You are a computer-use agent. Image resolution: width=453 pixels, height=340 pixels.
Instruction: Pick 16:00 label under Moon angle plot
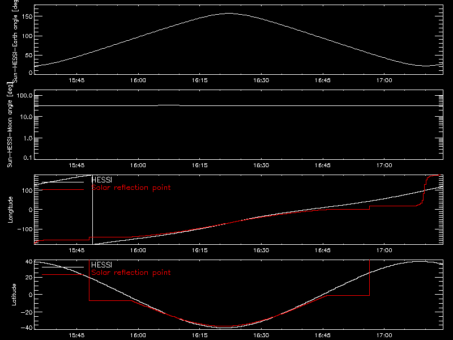click(x=138, y=165)
